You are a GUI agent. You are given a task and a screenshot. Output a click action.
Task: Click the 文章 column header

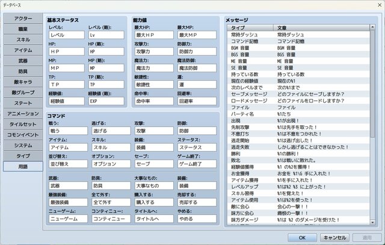321,28
